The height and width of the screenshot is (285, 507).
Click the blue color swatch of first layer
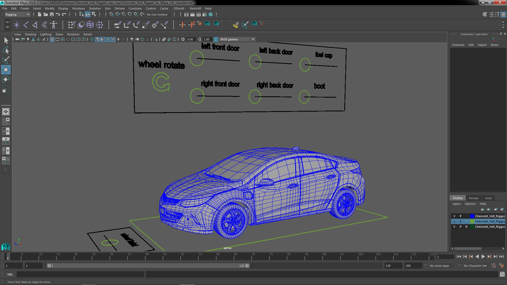click(472, 216)
